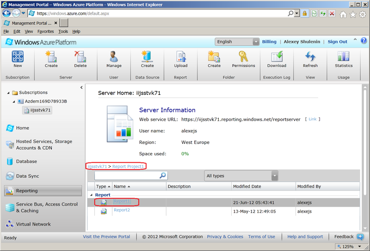Click the Delete Server ribbon icon
Image resolution: width=370 pixels, height=251 pixels.
pyautogui.click(x=80, y=56)
